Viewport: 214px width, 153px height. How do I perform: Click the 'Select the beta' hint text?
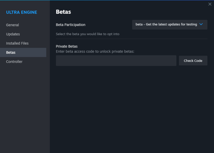pos(88,34)
